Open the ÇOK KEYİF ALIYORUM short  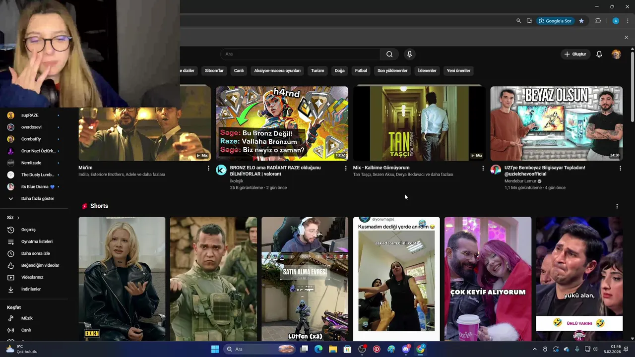click(x=488, y=279)
